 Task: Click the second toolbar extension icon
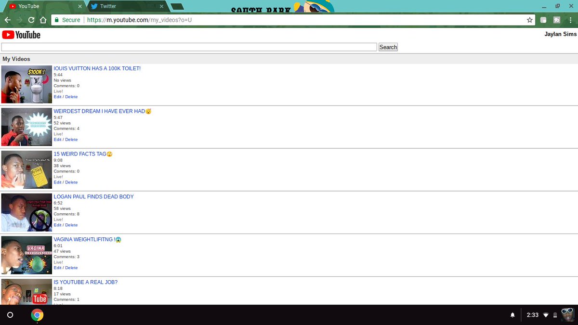point(556,20)
